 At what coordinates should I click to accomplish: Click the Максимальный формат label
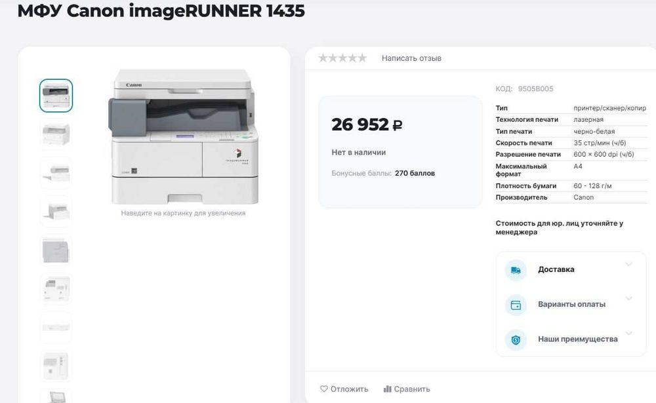[521, 170]
